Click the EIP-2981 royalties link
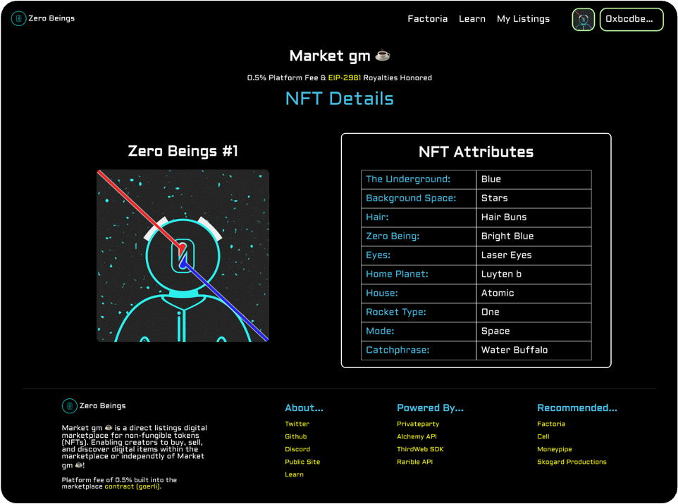 coord(344,78)
